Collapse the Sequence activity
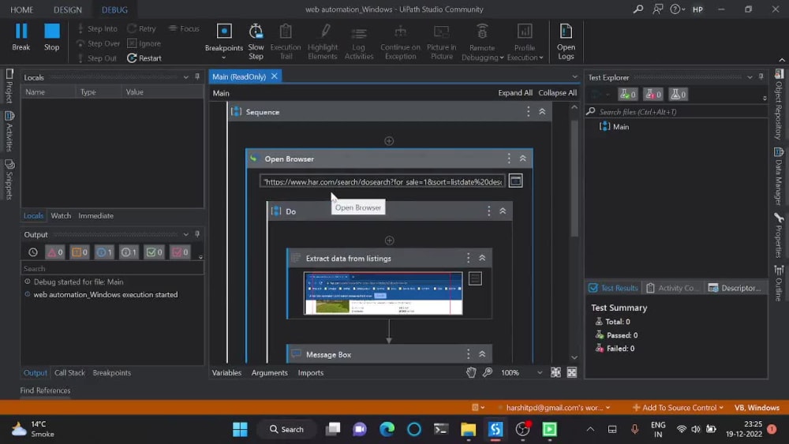The height and width of the screenshot is (444, 789). click(x=542, y=112)
